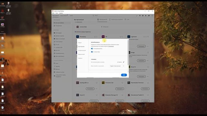Switch to the Сайт platform tab

127,19
